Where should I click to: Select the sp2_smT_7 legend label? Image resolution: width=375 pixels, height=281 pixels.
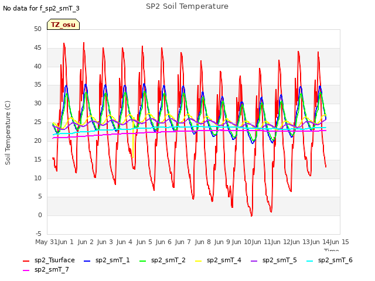point(52,269)
